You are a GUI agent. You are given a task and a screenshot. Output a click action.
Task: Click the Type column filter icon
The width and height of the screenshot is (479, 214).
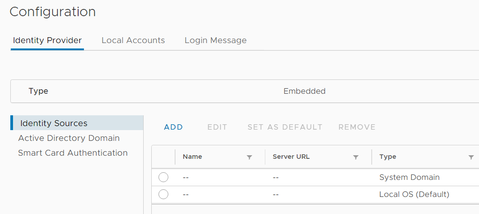pyautogui.click(x=471, y=157)
